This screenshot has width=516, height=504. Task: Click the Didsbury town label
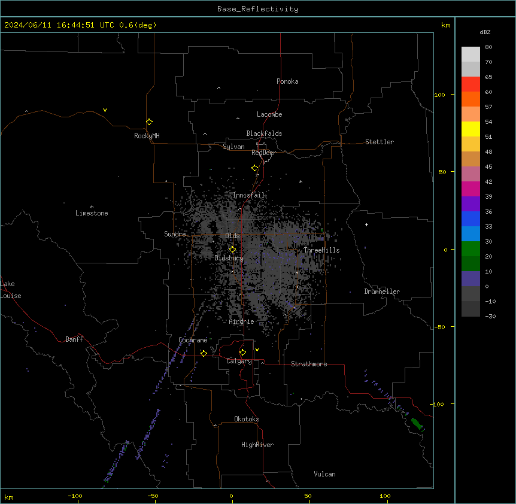[229, 258]
